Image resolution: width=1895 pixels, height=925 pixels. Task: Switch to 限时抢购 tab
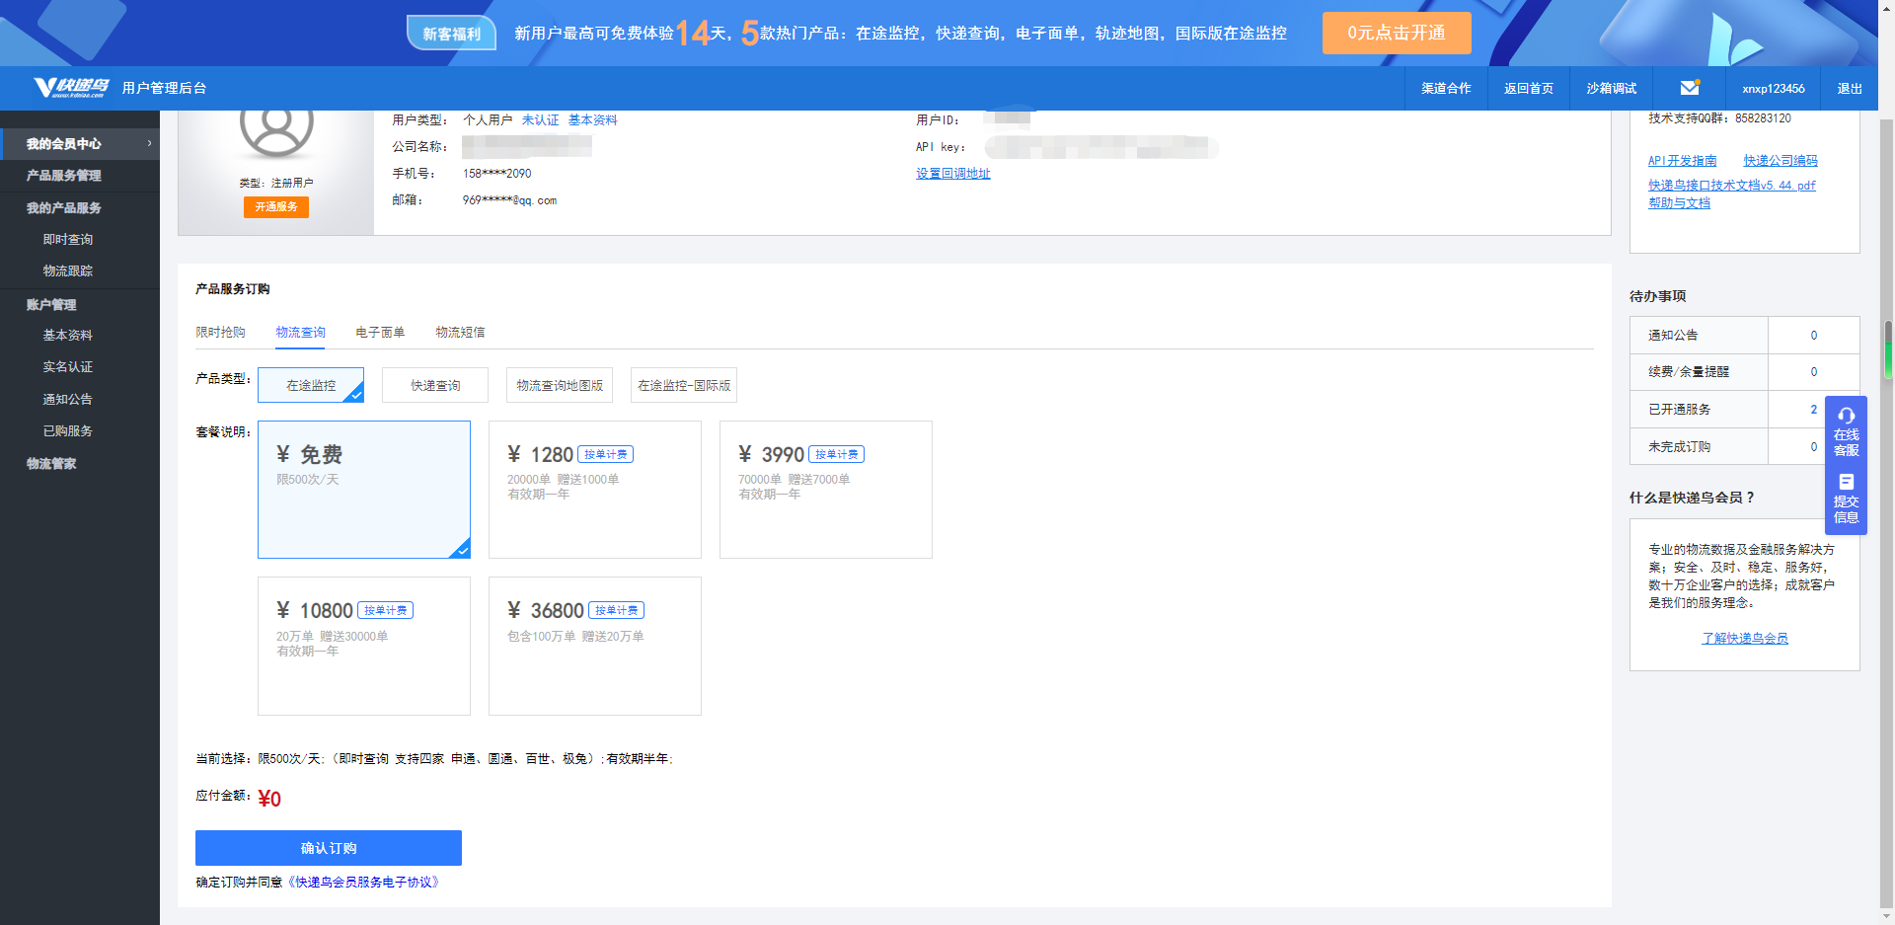click(220, 332)
